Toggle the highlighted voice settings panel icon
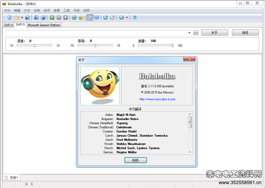This screenshot has height=188, width=265. pyautogui.click(x=90, y=18)
